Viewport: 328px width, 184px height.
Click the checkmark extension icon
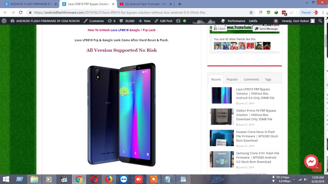[291, 13]
